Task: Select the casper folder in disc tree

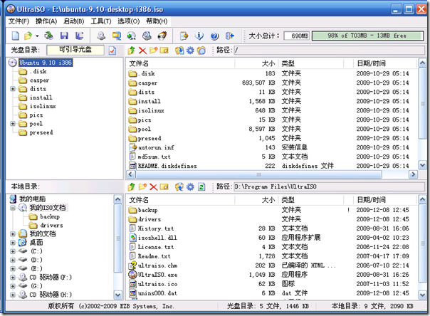Action: coord(39,80)
